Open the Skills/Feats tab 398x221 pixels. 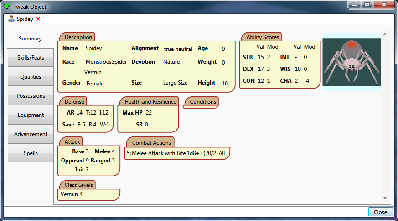point(31,58)
